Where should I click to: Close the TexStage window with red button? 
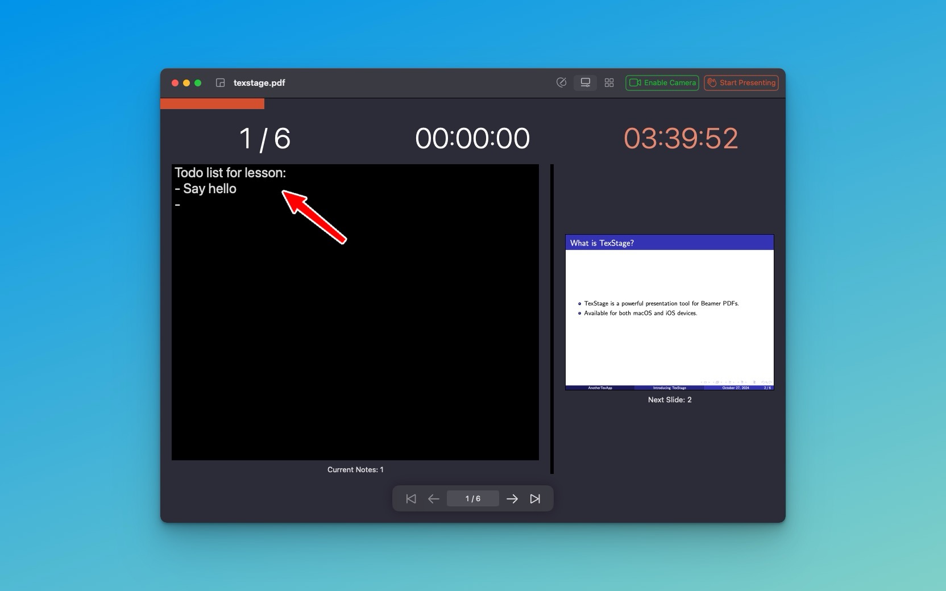175,83
